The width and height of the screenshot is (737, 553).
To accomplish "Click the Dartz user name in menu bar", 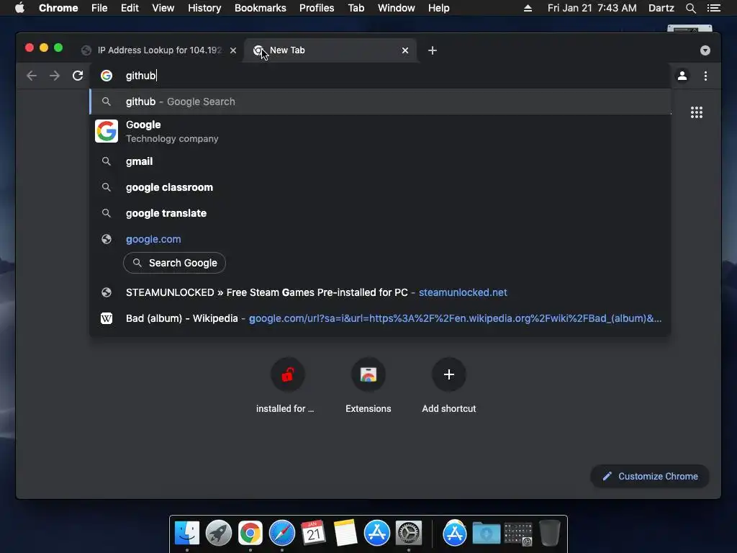I will pos(661,8).
